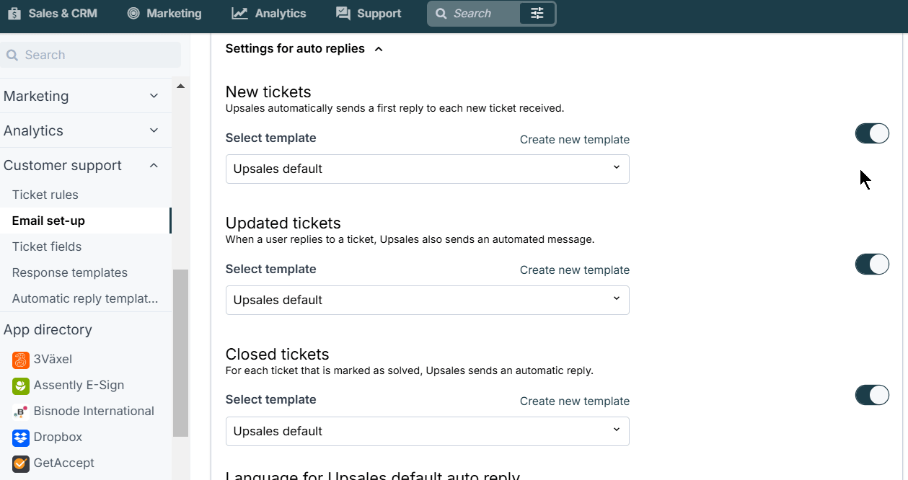Open the GetAccept app icon

pyautogui.click(x=21, y=463)
